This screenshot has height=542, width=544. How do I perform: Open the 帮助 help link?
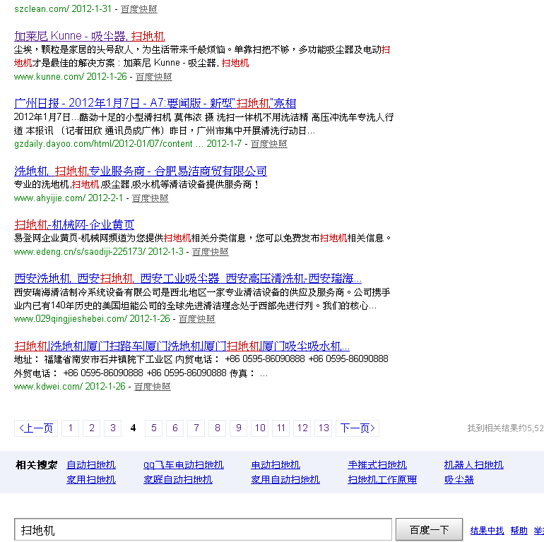pyautogui.click(x=519, y=530)
